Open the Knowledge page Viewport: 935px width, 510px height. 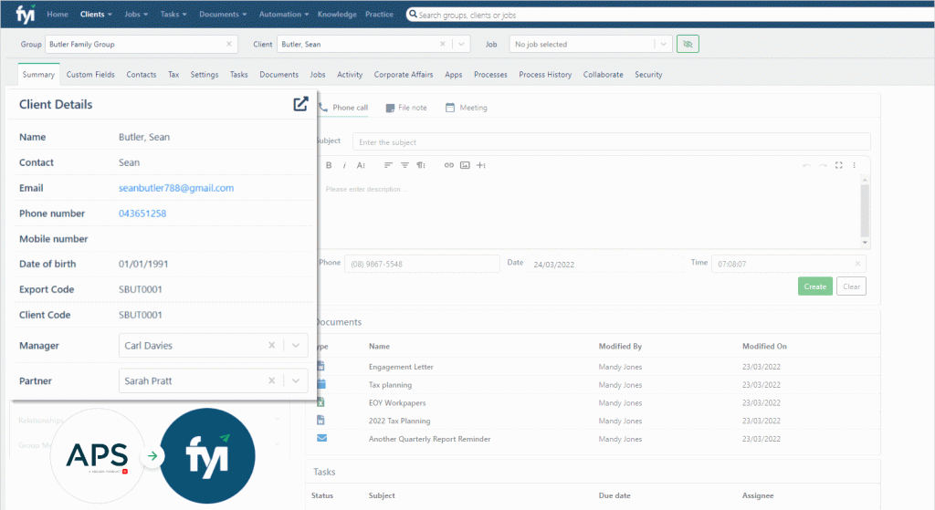click(x=337, y=15)
